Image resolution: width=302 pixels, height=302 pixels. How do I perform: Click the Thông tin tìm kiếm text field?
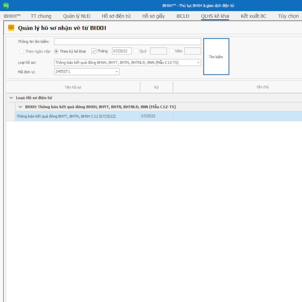(127, 42)
